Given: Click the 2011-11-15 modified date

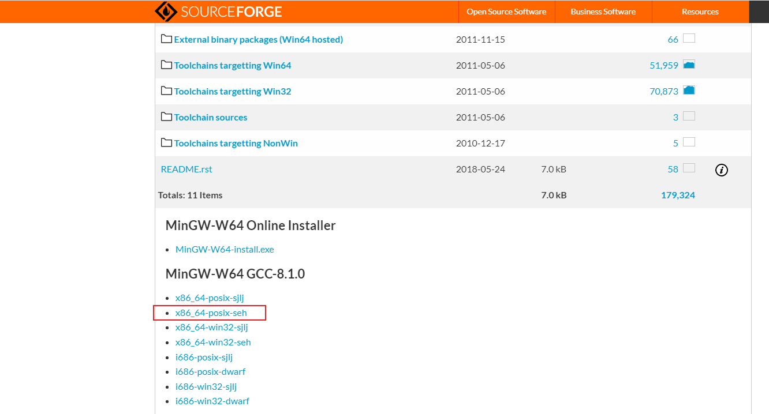Looking at the screenshot, I should click(480, 39).
